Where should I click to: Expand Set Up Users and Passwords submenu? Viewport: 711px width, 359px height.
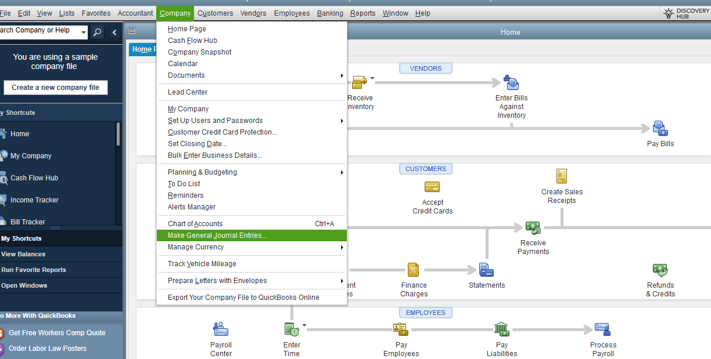click(x=342, y=121)
